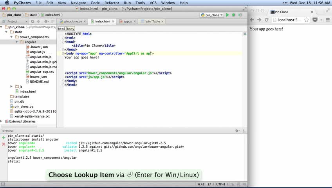Viewport: 332px width, 188px height.
Task: Run the pin_clone configuration with green play
Action: pyautogui.click(x=227, y=15)
